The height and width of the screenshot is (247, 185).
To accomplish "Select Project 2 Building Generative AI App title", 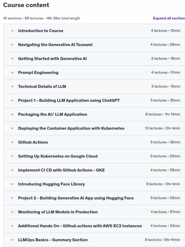I will pos(76,198).
